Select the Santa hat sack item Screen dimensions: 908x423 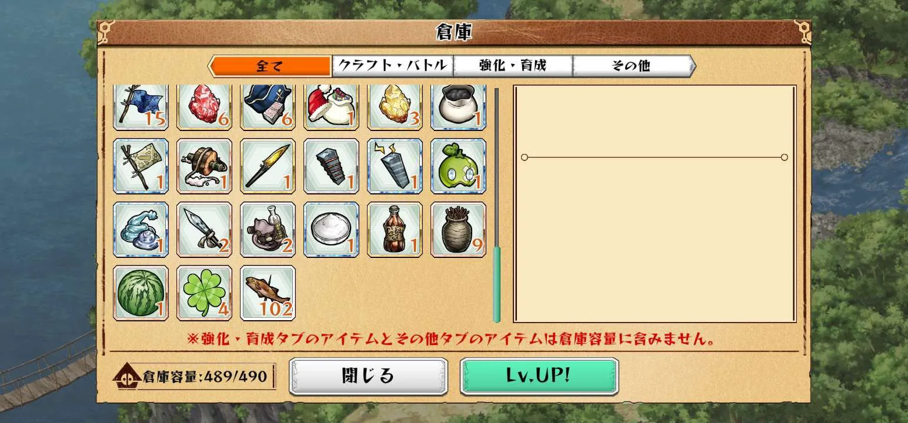point(331,107)
